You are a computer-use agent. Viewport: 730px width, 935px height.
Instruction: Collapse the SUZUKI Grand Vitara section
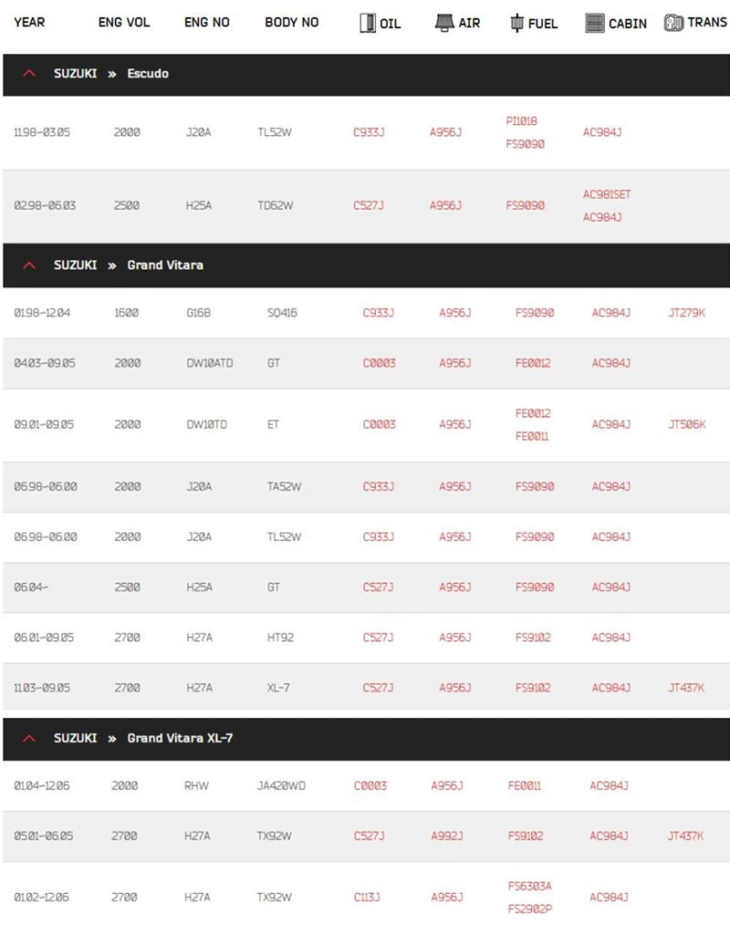pos(29,265)
